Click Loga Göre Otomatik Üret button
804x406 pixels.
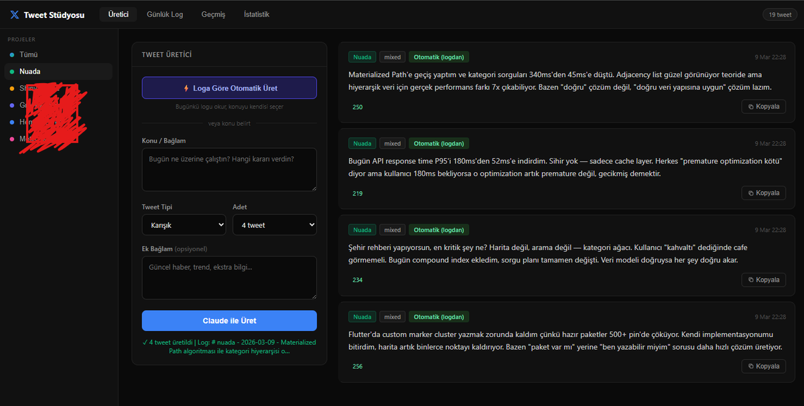point(229,88)
